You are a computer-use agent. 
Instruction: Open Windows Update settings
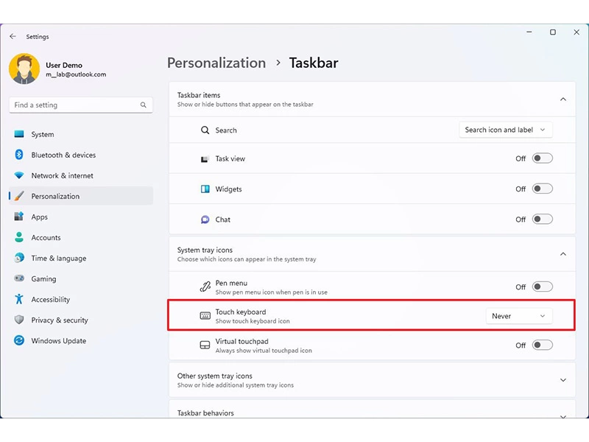(x=56, y=340)
